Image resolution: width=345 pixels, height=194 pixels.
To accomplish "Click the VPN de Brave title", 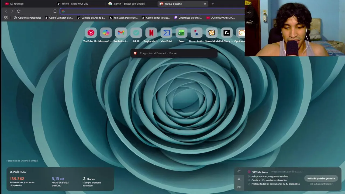I will pos(260,172).
